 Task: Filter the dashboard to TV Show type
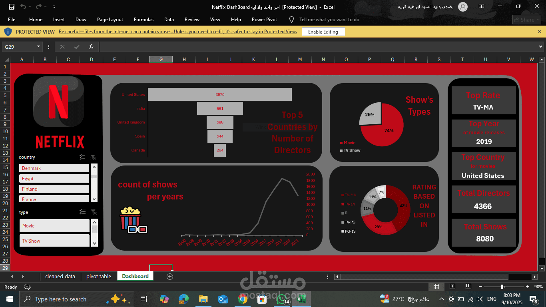[x=54, y=240]
